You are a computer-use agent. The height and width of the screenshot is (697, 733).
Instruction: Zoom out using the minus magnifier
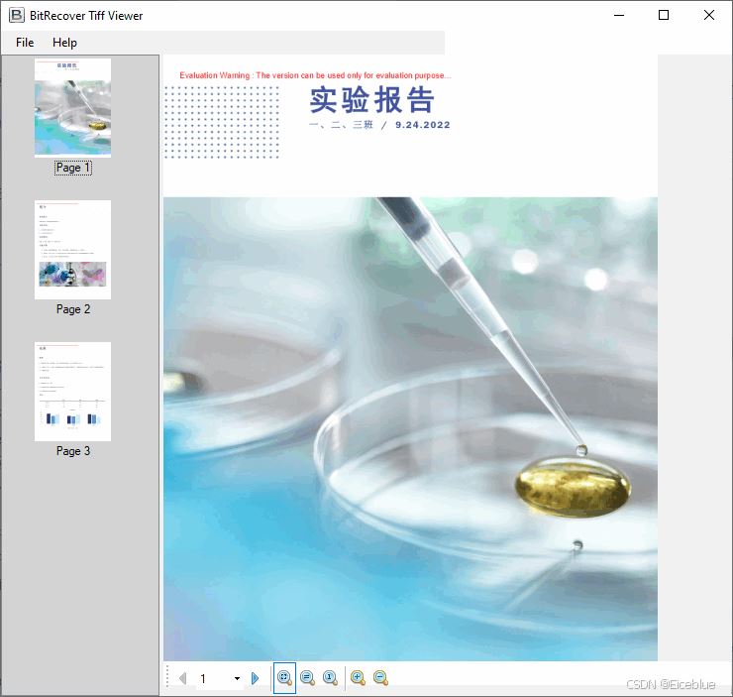click(381, 678)
